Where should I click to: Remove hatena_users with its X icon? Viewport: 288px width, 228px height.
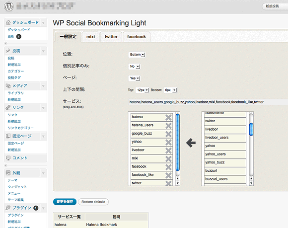click(x=168, y=126)
